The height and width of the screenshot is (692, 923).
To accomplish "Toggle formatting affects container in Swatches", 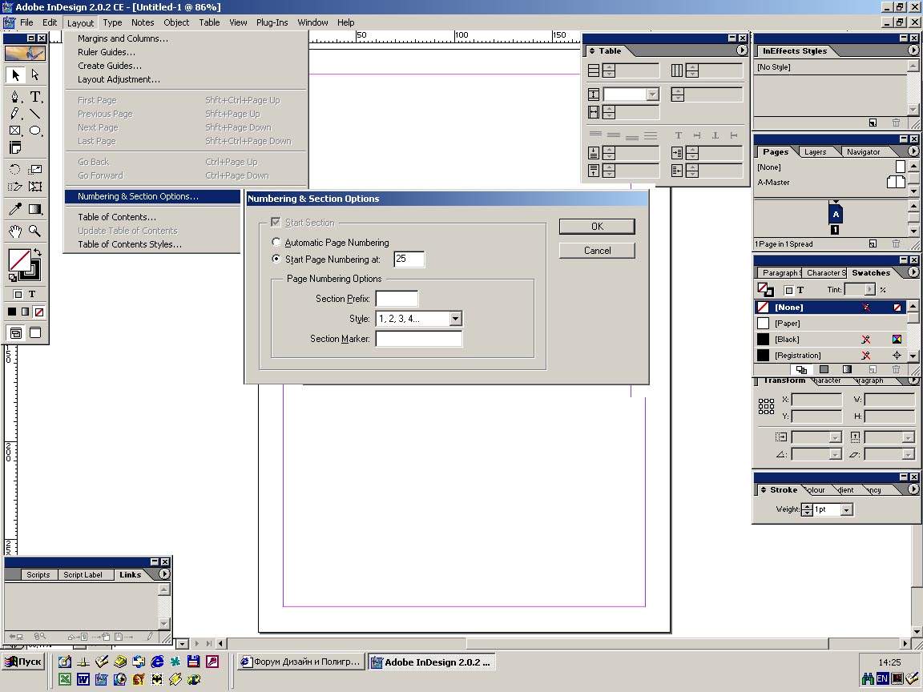I will coord(788,290).
